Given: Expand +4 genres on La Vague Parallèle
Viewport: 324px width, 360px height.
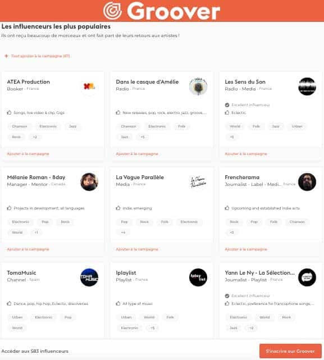Looking at the screenshot, I should click(x=124, y=233).
